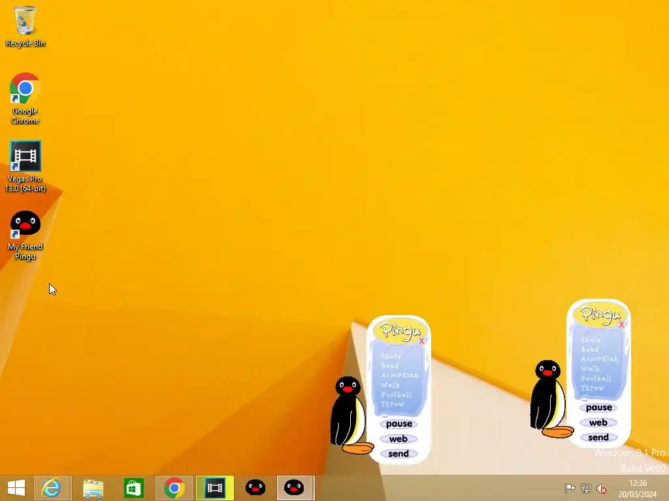The width and height of the screenshot is (669, 501).
Task: Choose Read in the left Pingu panel
Action: [390, 365]
